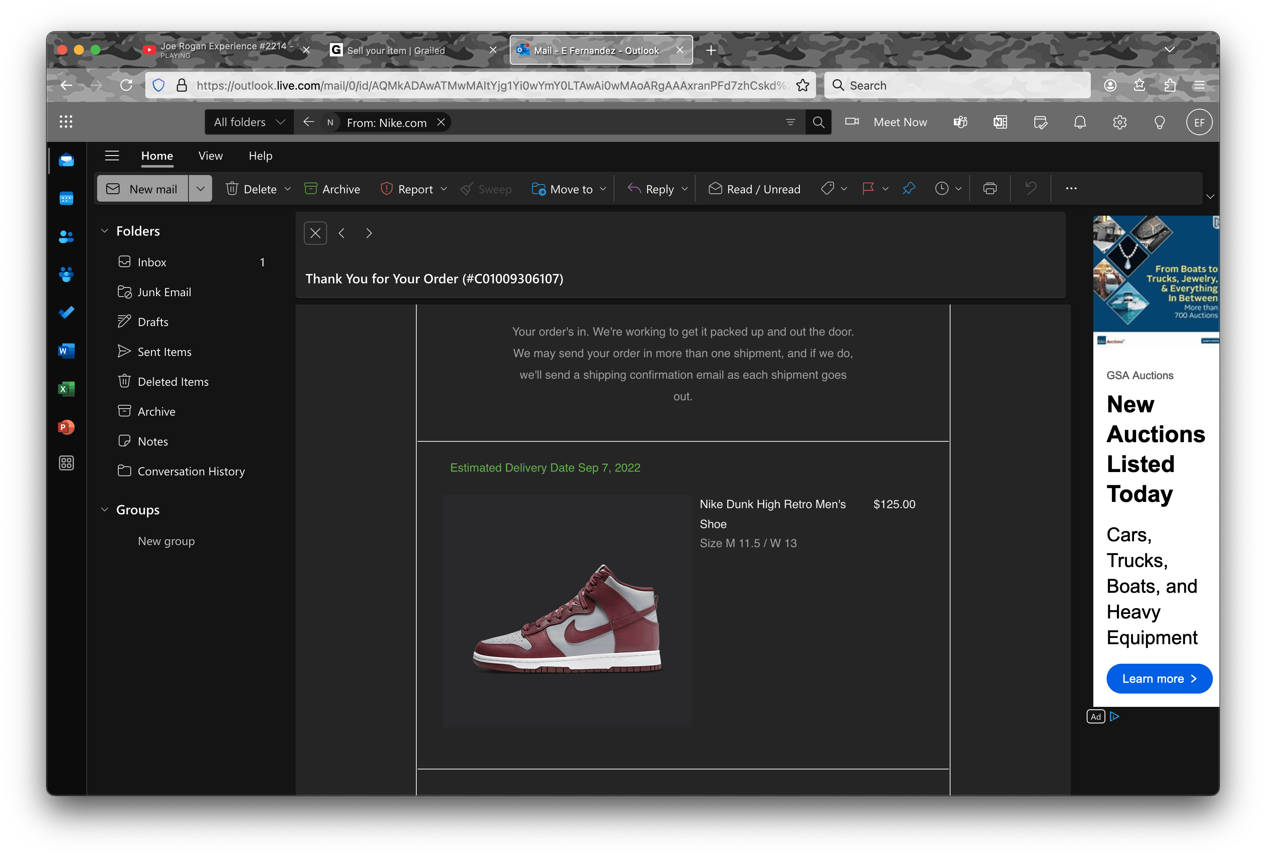
Task: Open the Calendar app in sidebar
Action: point(66,199)
